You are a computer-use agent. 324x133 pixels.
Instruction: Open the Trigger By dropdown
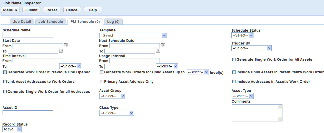(x=251, y=48)
